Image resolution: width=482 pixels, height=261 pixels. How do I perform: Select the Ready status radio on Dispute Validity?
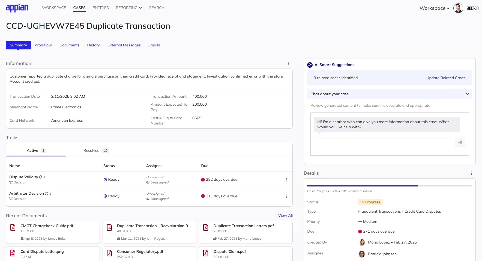click(x=105, y=179)
